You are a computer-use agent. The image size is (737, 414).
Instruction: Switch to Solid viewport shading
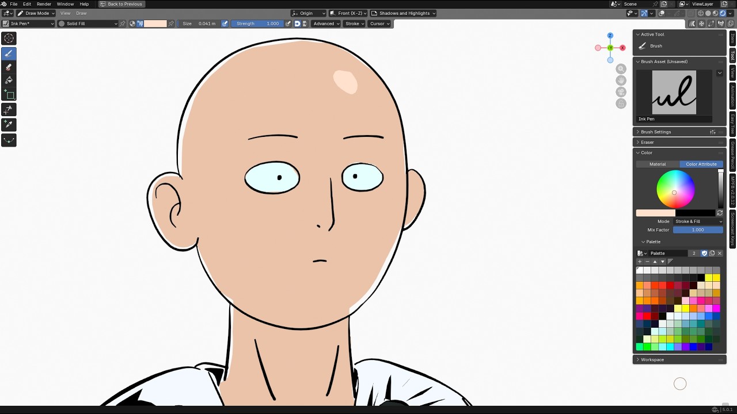(x=708, y=13)
